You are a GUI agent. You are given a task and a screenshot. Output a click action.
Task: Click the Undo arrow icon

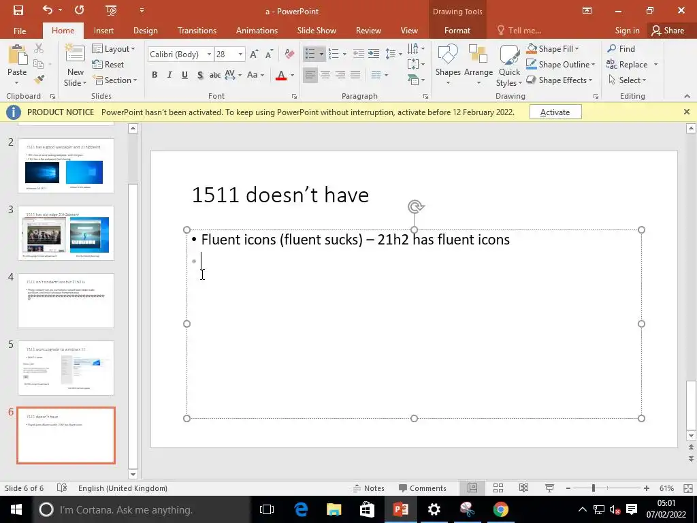tap(48, 10)
